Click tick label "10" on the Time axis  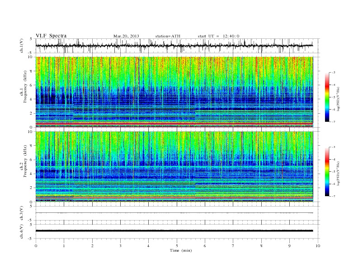pyautogui.click(x=318, y=246)
